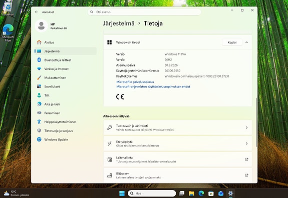Select Aloitus in the sidebar
288x198 pixels.
click(x=66, y=42)
